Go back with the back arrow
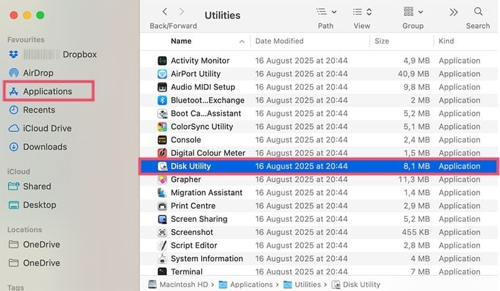500x291 pixels. click(x=165, y=12)
